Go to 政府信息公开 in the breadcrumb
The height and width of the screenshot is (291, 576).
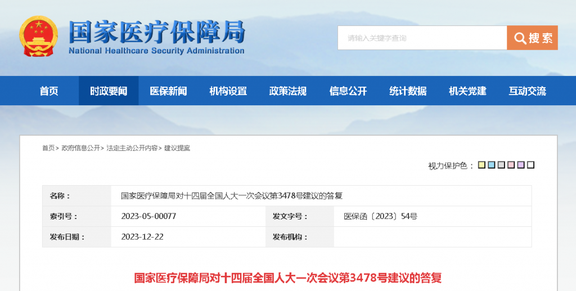click(x=81, y=148)
